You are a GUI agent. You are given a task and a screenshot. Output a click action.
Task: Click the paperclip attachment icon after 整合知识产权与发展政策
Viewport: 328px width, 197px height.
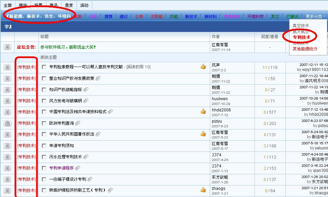pos(98,78)
